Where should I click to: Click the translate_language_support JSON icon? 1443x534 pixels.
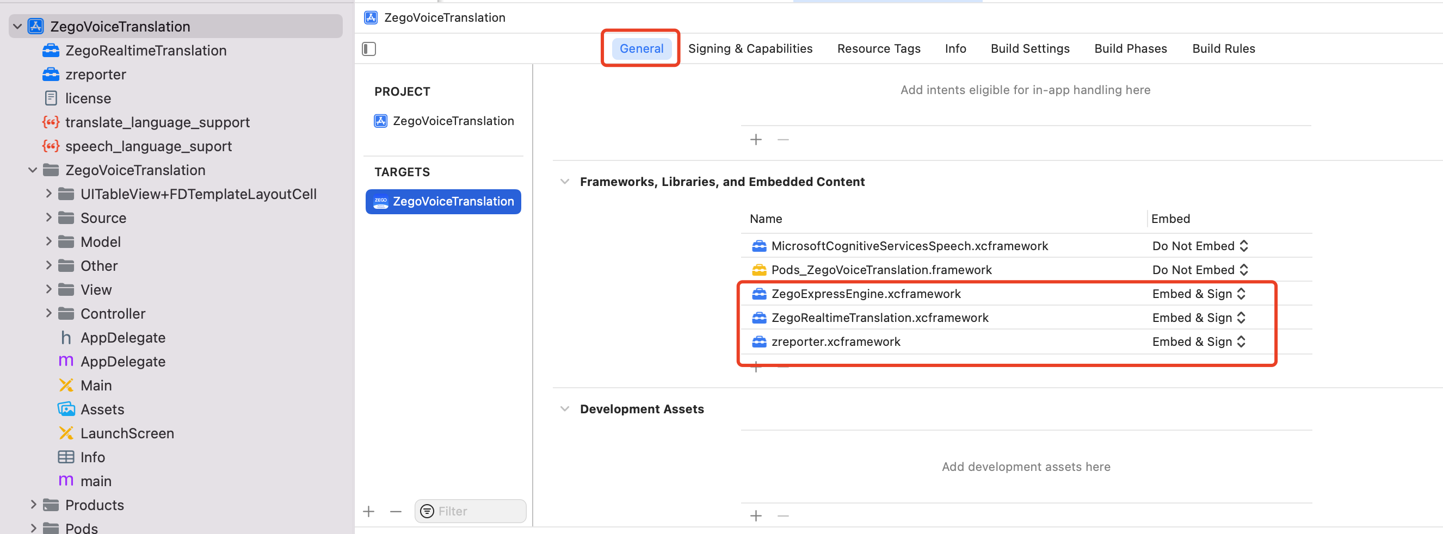tap(51, 122)
